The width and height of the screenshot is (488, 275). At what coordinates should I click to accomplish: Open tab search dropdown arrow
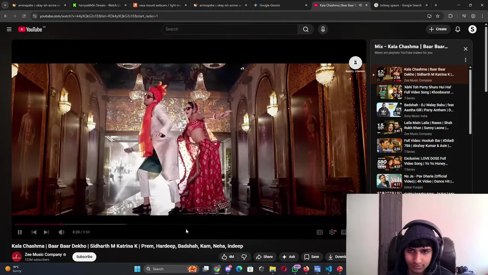[x=5, y=5]
